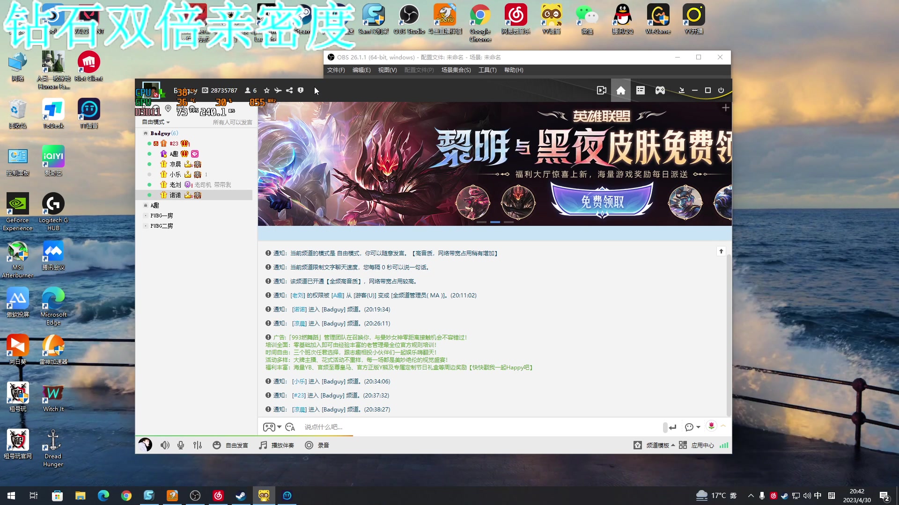899x505 pixels.
Task: Open 应用中心 app center
Action: point(696,445)
